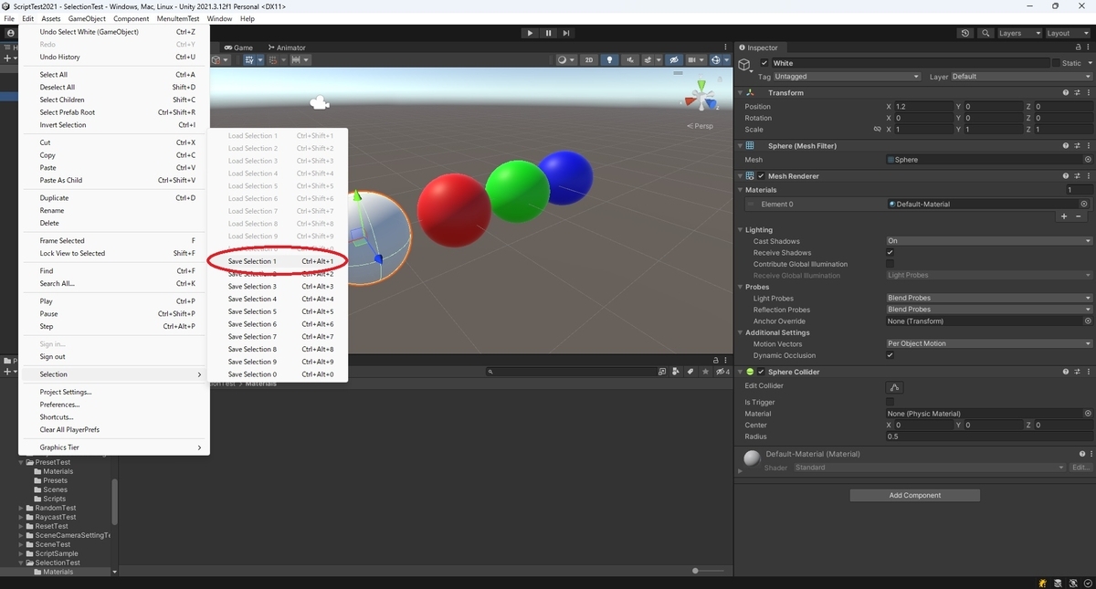Click the Add Component button

coord(914,495)
